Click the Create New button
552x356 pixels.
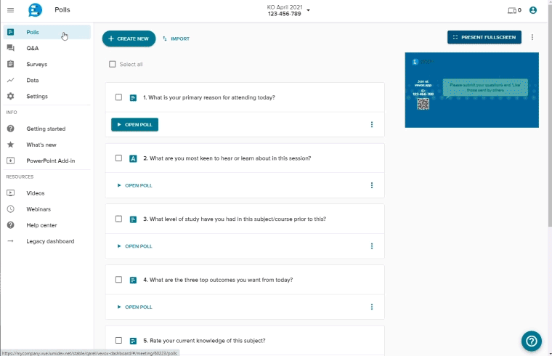(x=129, y=39)
